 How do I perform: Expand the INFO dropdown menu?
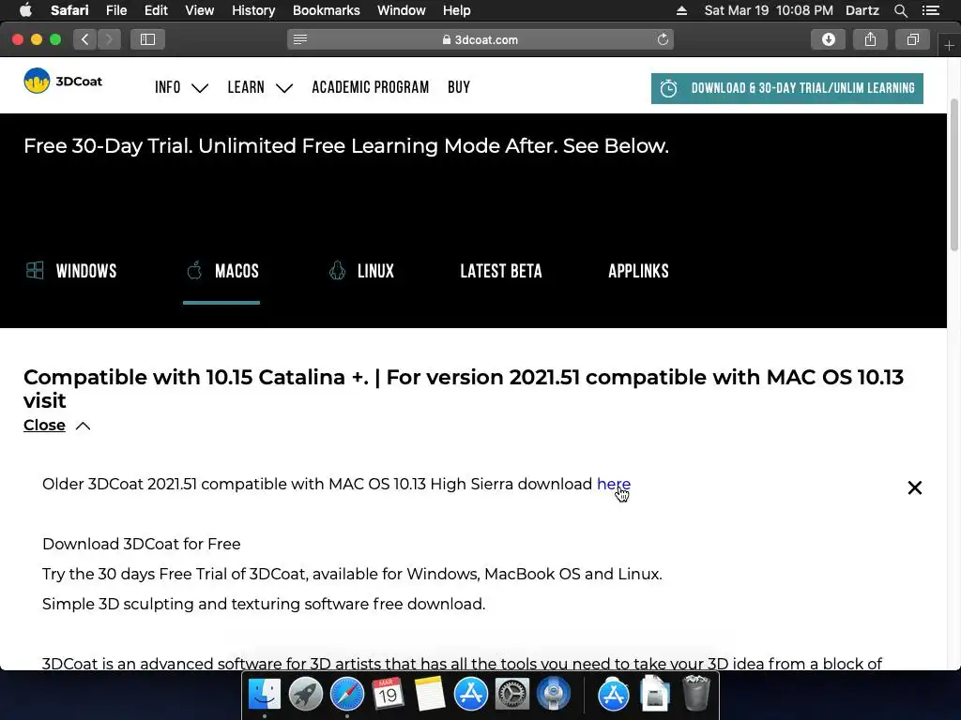tap(181, 87)
